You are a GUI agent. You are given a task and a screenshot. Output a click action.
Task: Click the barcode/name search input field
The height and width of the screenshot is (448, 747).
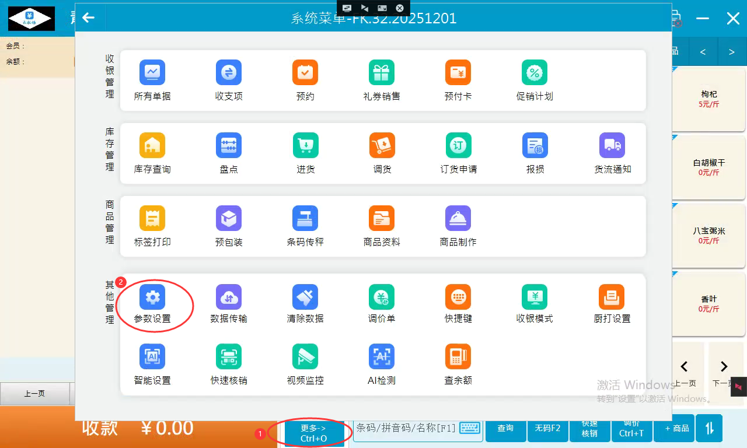click(x=405, y=429)
